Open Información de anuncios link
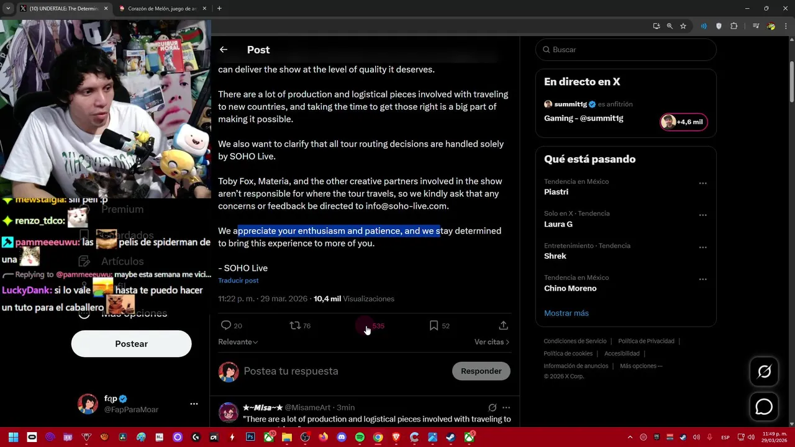The width and height of the screenshot is (795, 447). (576, 366)
